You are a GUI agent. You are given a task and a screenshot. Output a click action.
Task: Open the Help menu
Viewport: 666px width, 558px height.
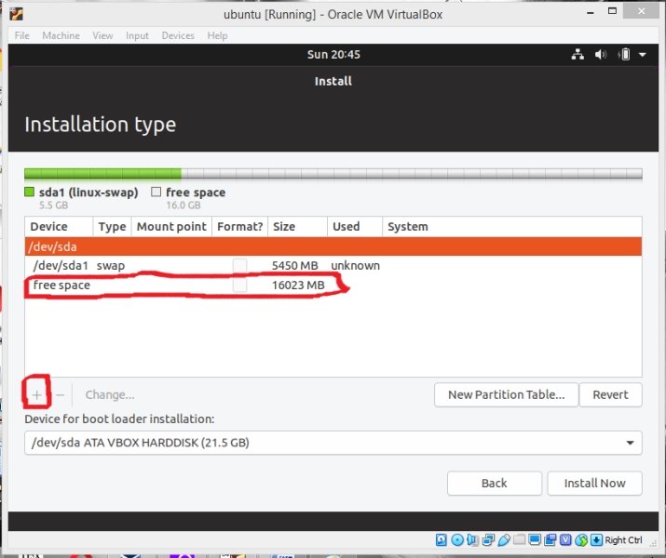coord(217,35)
